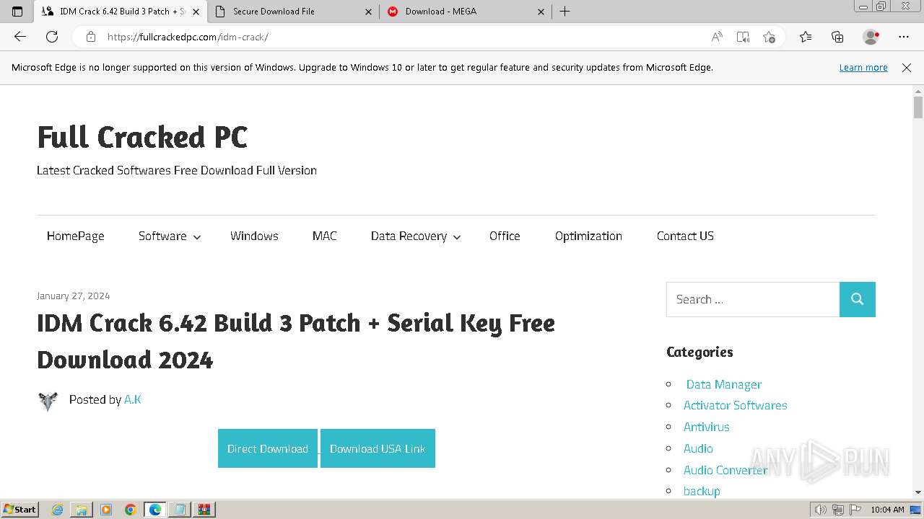Switch to the IDM Crack 6.42 tab

click(121, 12)
